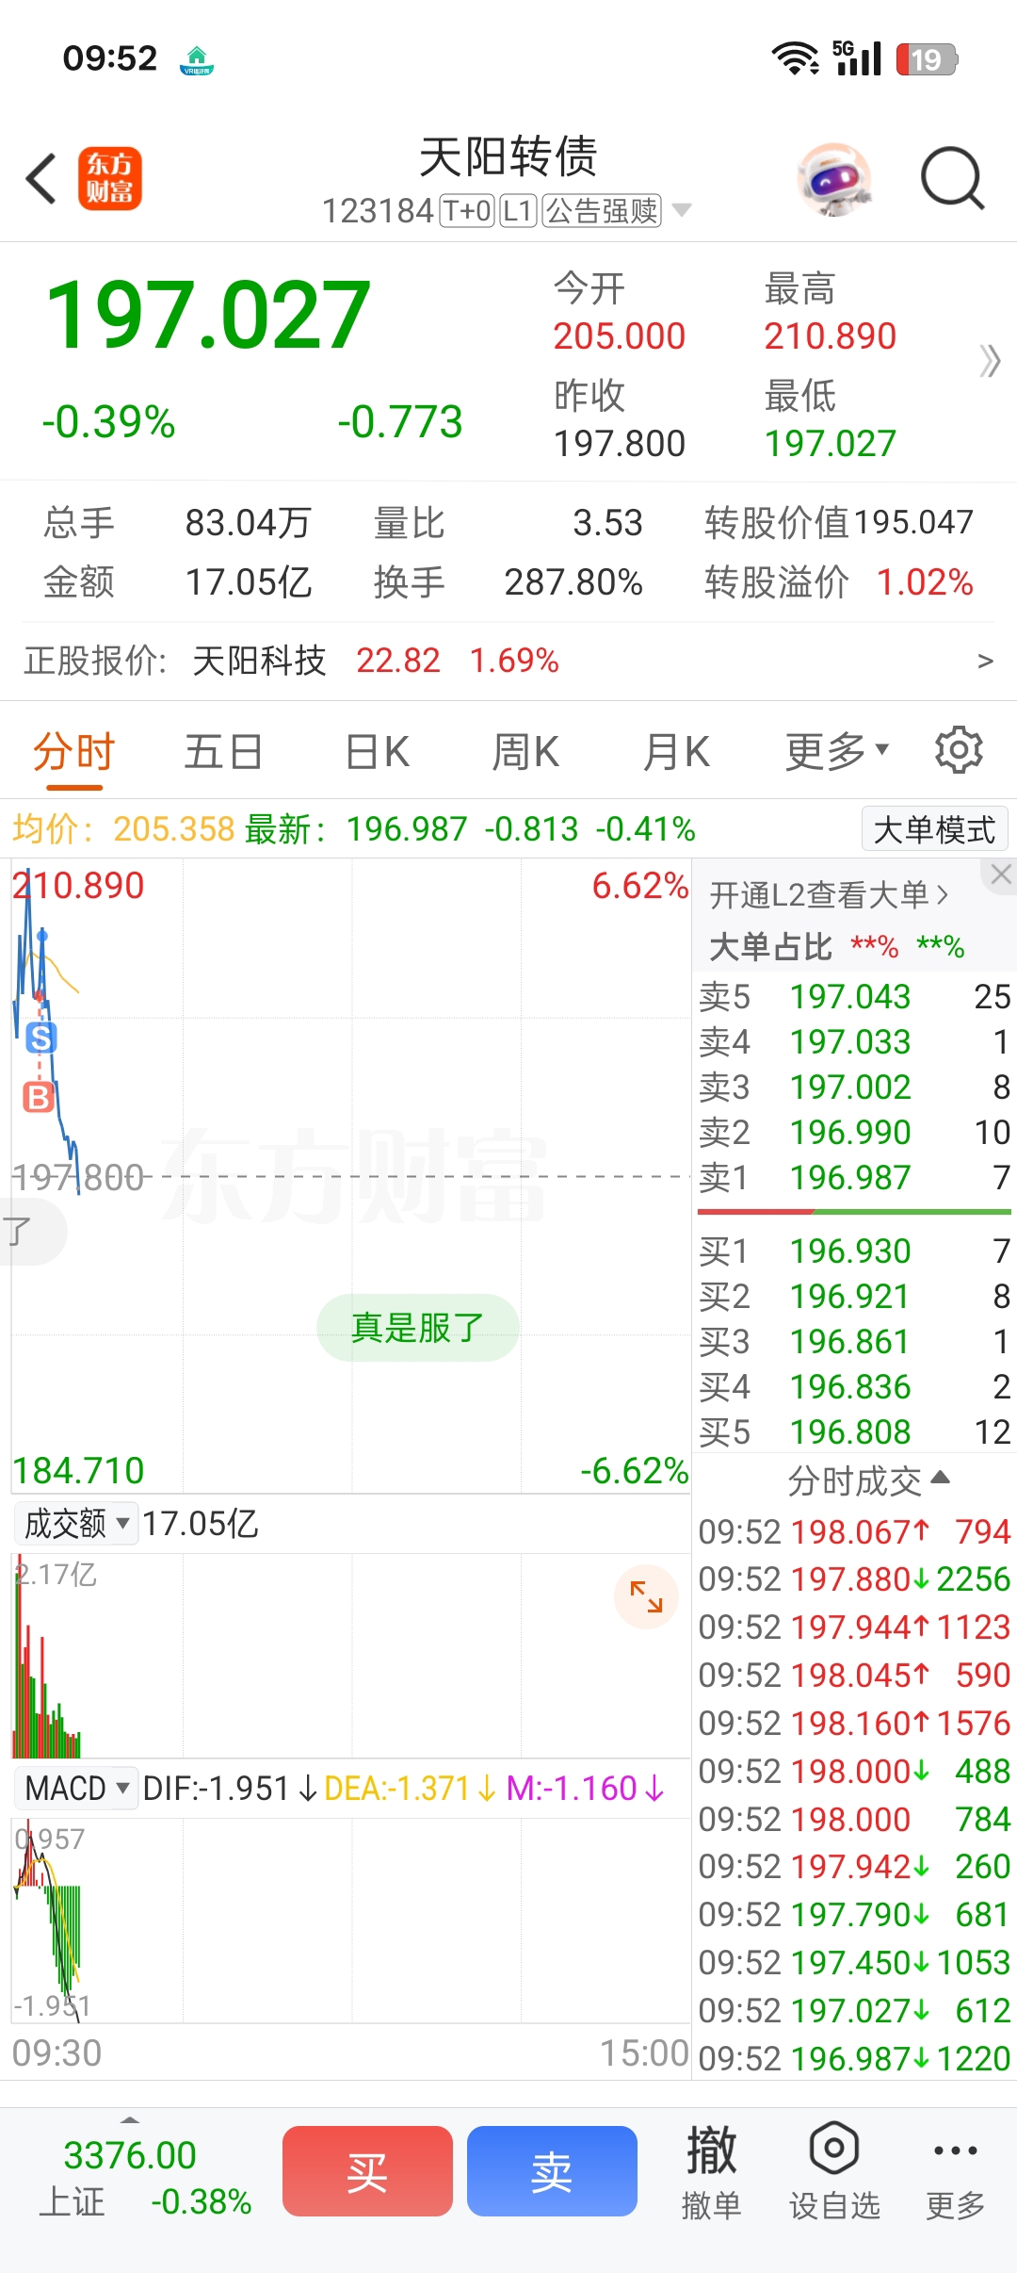
Task: Tap trade record 198.160 volume 1576
Action: click(854, 1723)
